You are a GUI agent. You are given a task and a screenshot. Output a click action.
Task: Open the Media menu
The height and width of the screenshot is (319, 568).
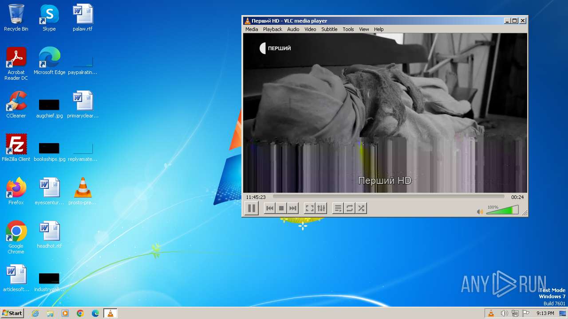coord(252,29)
